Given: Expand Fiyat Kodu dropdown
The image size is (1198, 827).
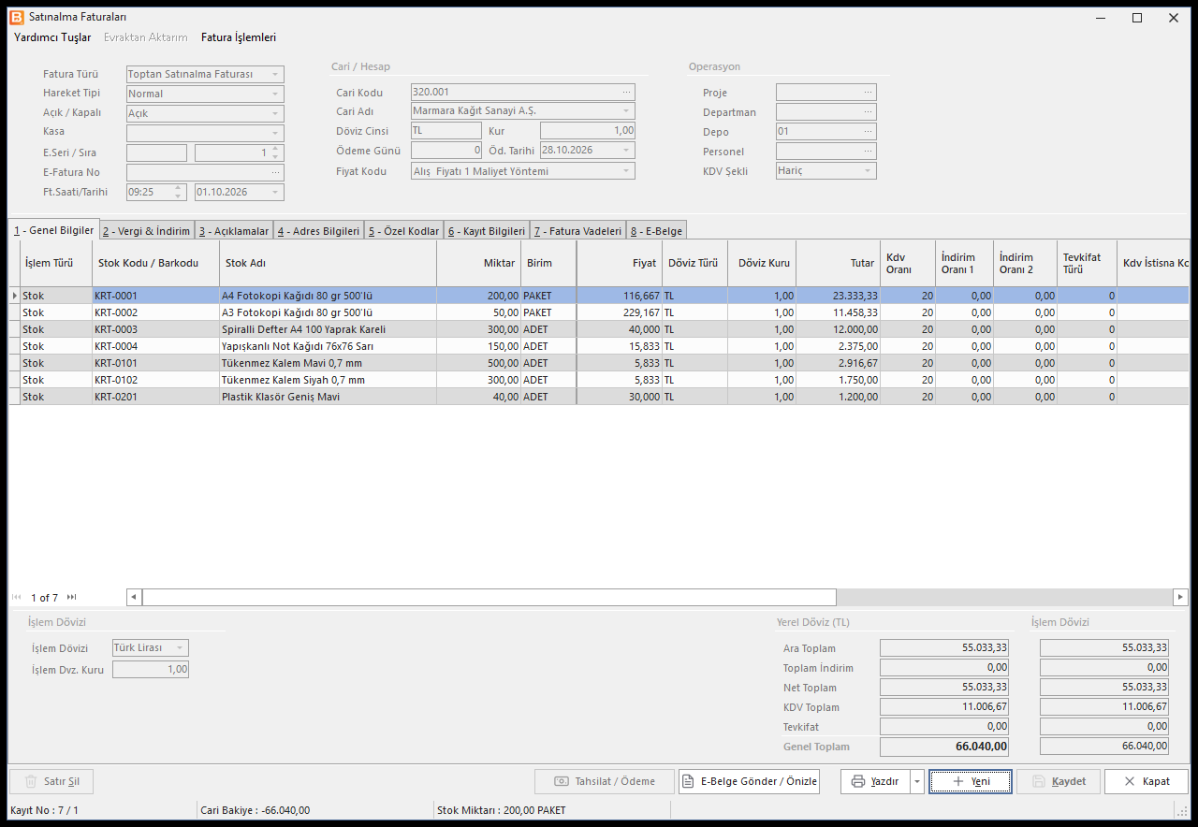Looking at the screenshot, I should point(626,171).
